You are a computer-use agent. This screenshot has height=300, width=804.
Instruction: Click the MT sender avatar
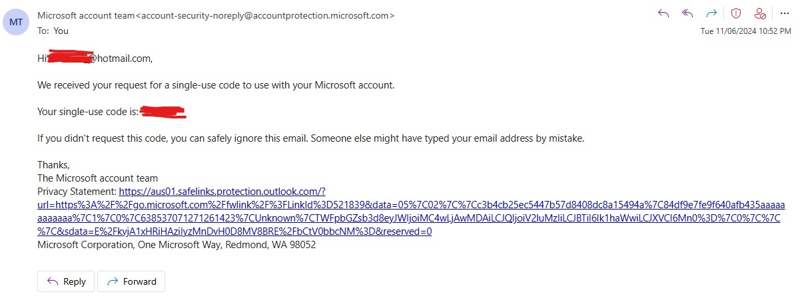click(x=16, y=23)
